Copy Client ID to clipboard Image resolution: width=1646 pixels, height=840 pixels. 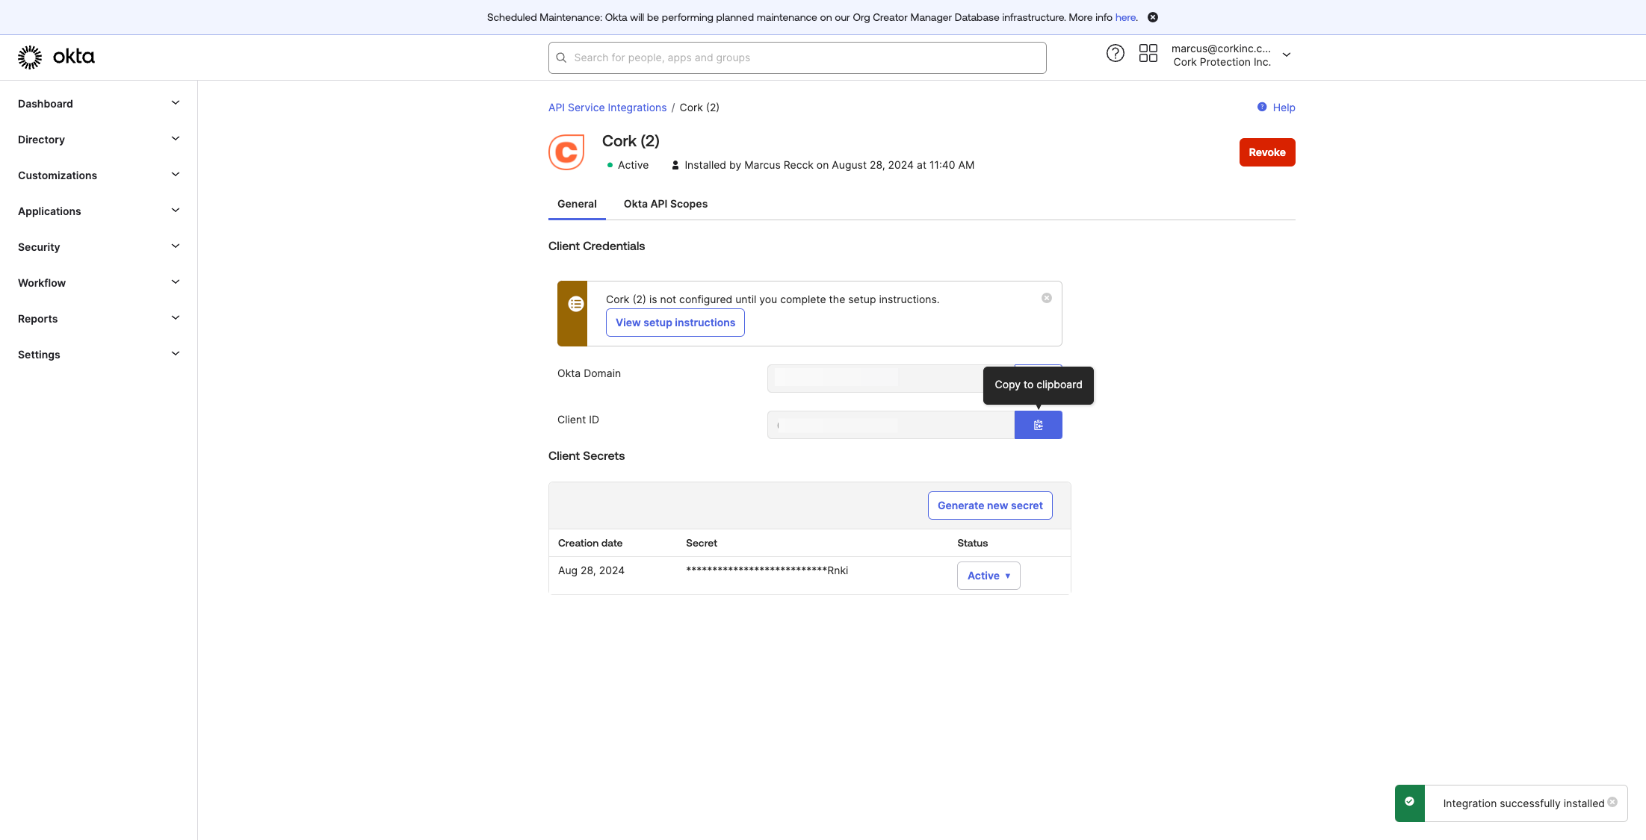1038,425
